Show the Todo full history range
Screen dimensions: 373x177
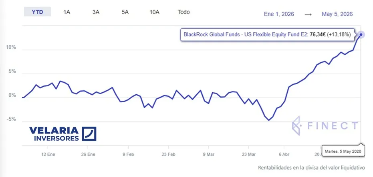pyautogui.click(x=183, y=12)
